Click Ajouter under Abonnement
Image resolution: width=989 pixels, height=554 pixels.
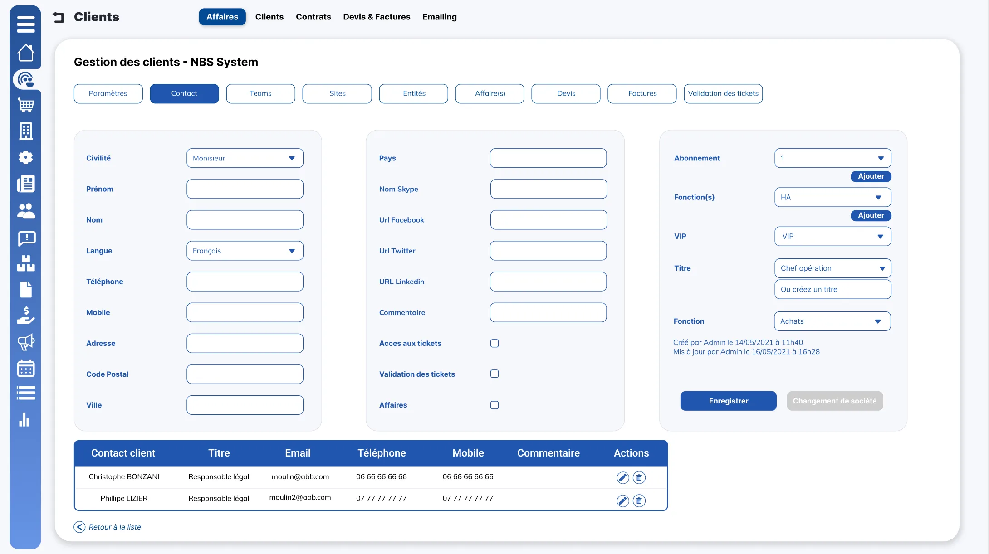(871, 176)
